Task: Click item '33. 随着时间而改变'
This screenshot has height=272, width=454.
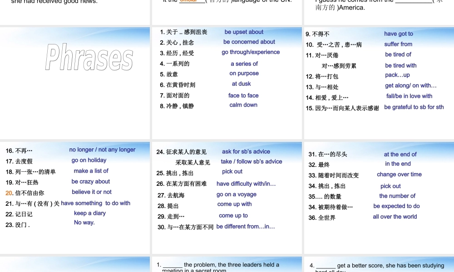Action: (334, 175)
